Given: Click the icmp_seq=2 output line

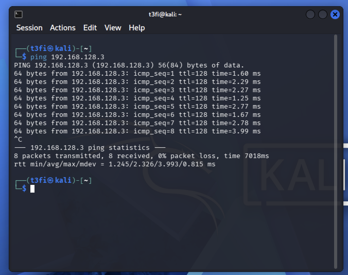Looking at the screenshot, I should (x=137, y=82).
